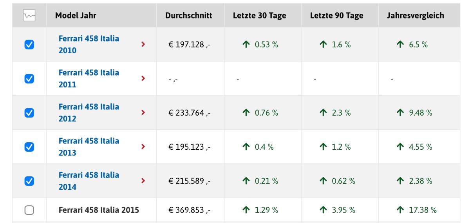The height and width of the screenshot is (223, 470).
Task: Click the chart icon in table header
Action: pos(29,16)
